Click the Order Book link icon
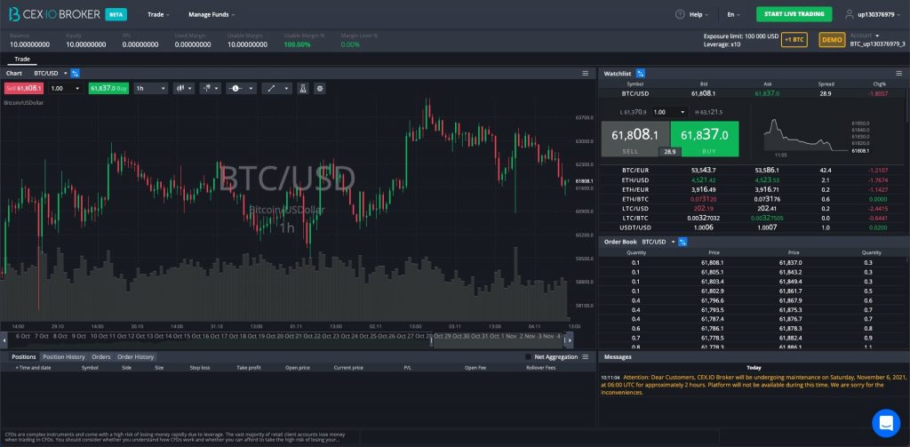910x447 pixels. (x=682, y=242)
